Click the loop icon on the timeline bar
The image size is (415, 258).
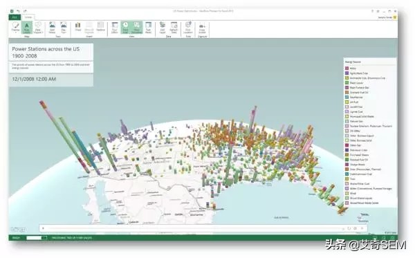coord(349,228)
